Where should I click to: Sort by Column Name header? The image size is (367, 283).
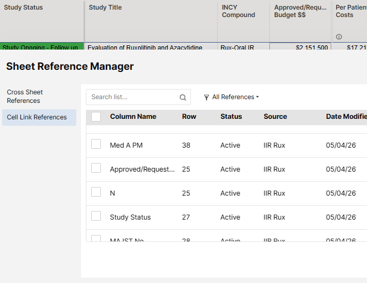click(133, 117)
